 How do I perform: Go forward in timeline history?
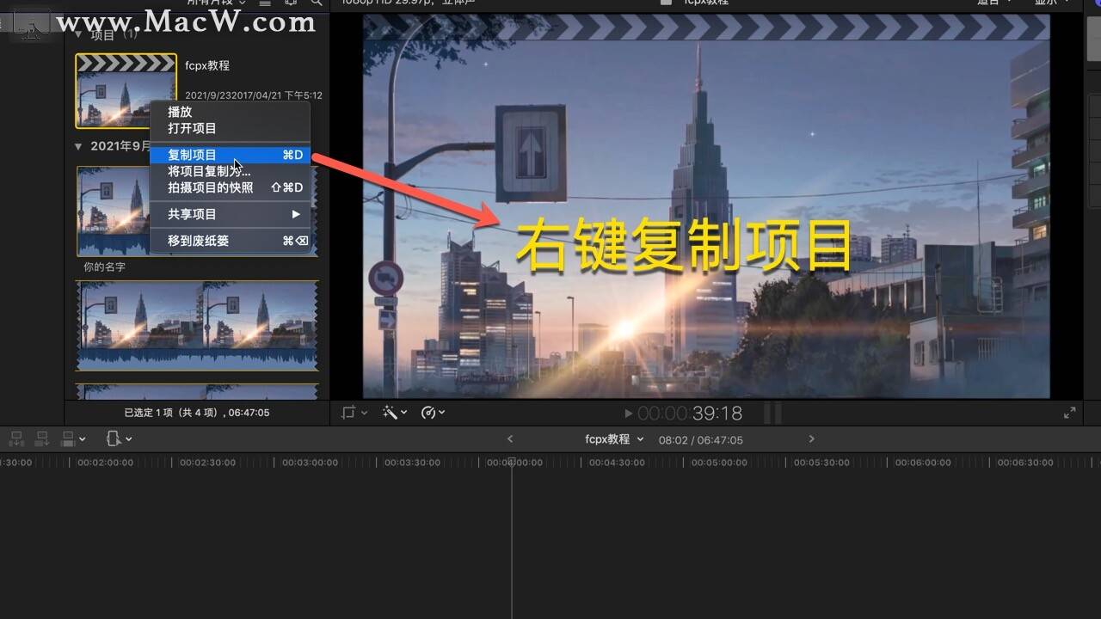click(x=811, y=439)
